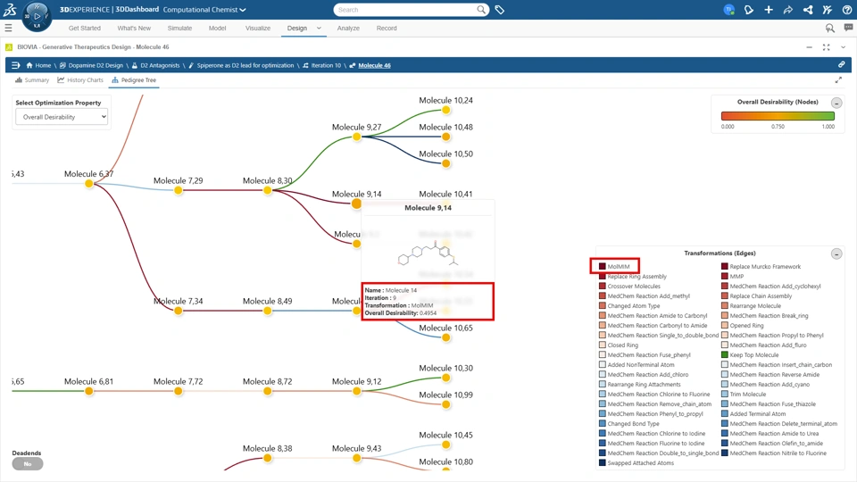857x482 pixels.
Task: Click the Crossover Molecules legend entry
Action: tap(634, 287)
